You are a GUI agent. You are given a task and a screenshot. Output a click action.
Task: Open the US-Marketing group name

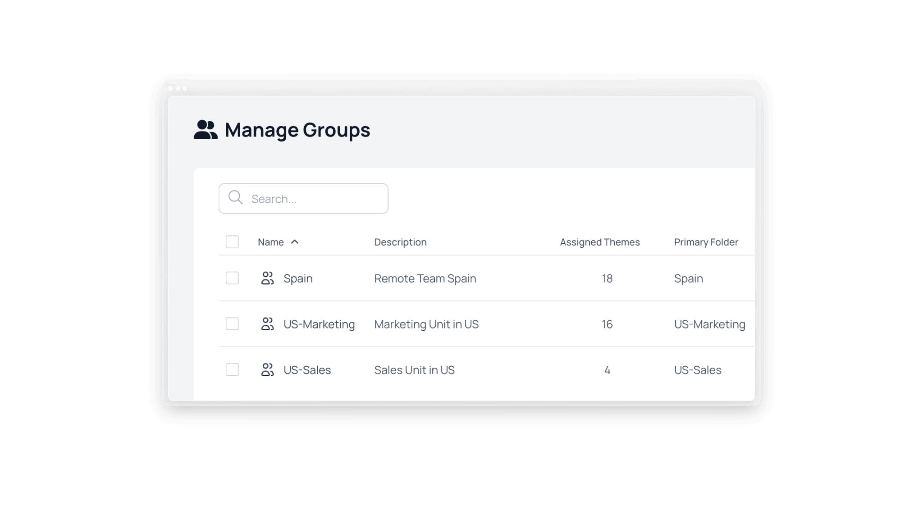[319, 324]
